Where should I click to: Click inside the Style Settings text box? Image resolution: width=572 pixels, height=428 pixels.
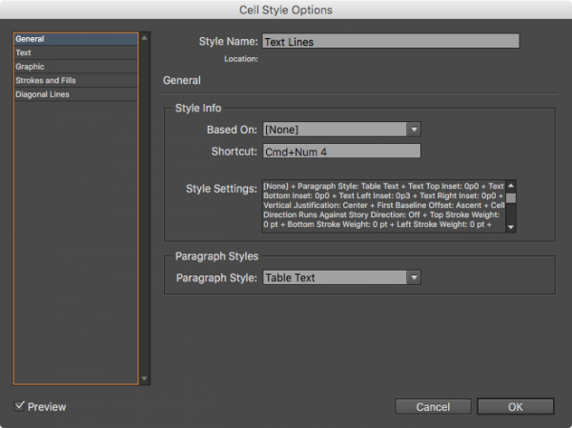pyautogui.click(x=383, y=207)
